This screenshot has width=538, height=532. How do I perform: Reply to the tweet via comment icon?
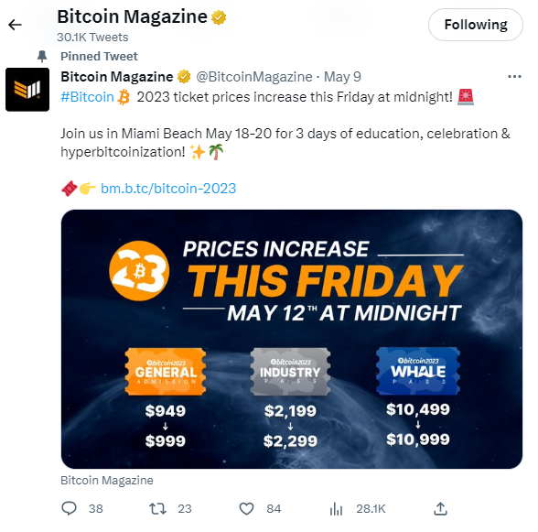69,508
